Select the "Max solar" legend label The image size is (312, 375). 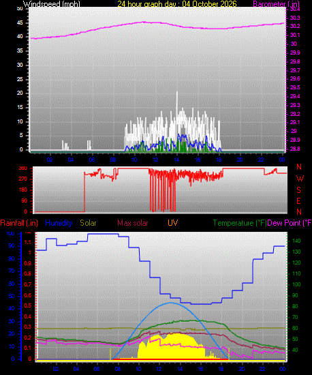(133, 223)
